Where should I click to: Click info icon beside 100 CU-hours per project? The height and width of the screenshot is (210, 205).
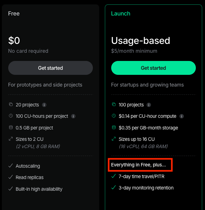point(73,116)
